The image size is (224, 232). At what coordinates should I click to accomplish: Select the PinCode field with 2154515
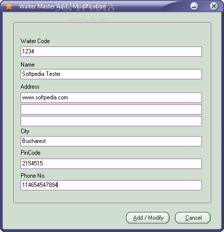pyautogui.click(x=111, y=163)
